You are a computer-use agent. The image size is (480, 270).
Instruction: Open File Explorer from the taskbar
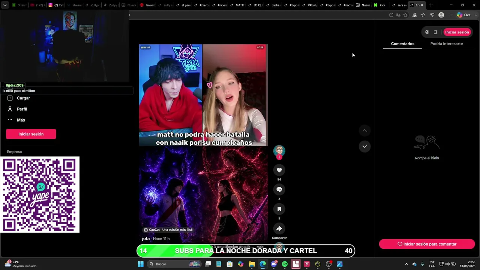click(252, 264)
